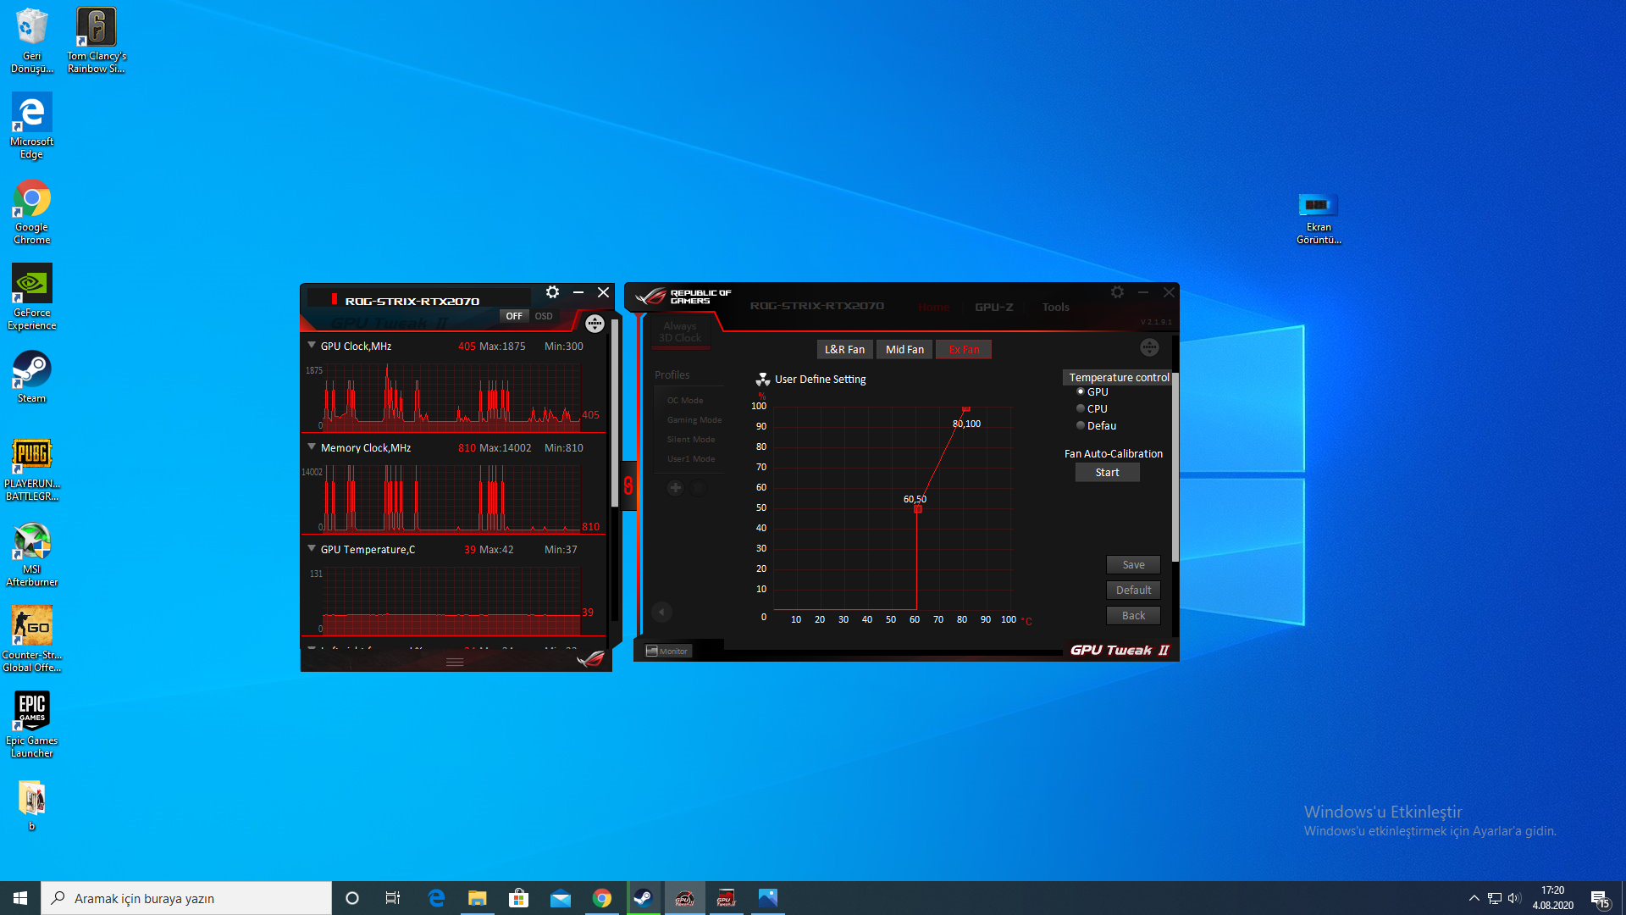Screen dimensions: 1626x915
Task: Select GPU temperature control radio
Action: tap(1081, 391)
